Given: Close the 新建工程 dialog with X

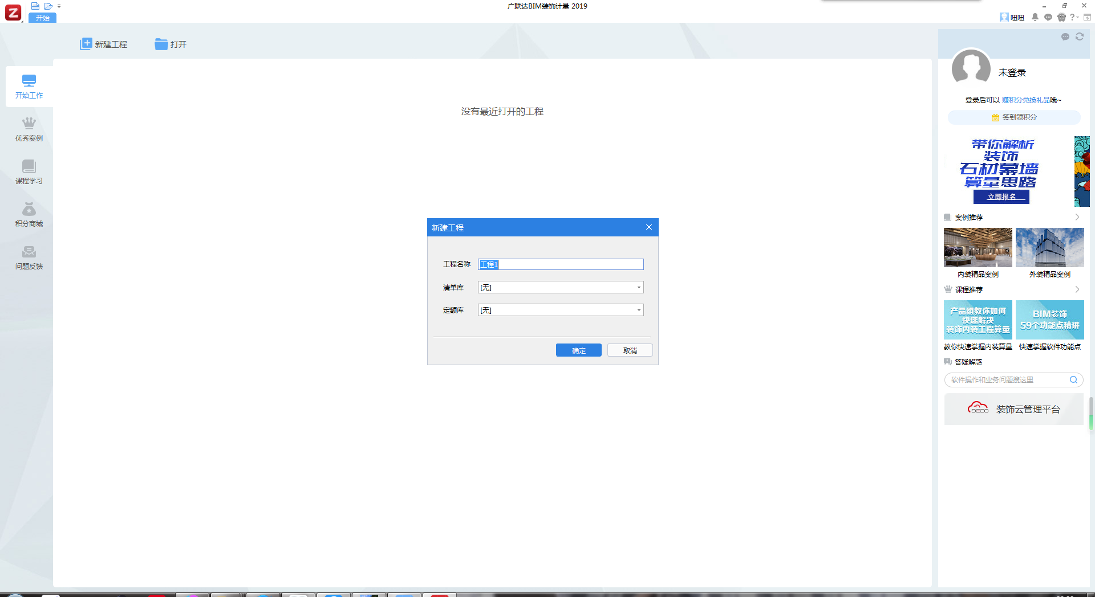Looking at the screenshot, I should pos(649,227).
